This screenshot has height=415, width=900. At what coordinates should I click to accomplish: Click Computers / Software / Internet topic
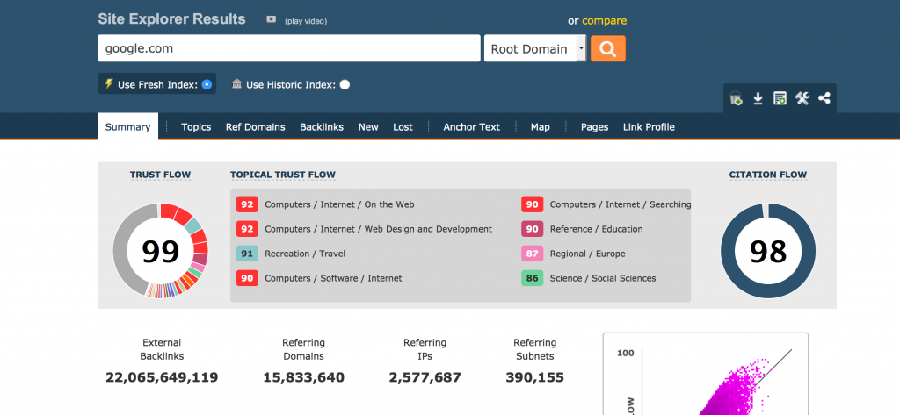pos(333,278)
